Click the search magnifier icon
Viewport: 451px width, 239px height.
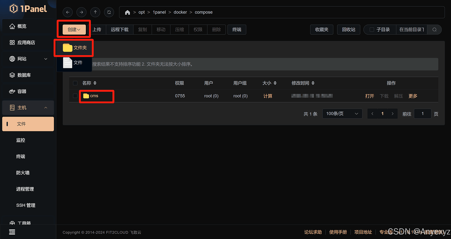[x=434, y=30]
